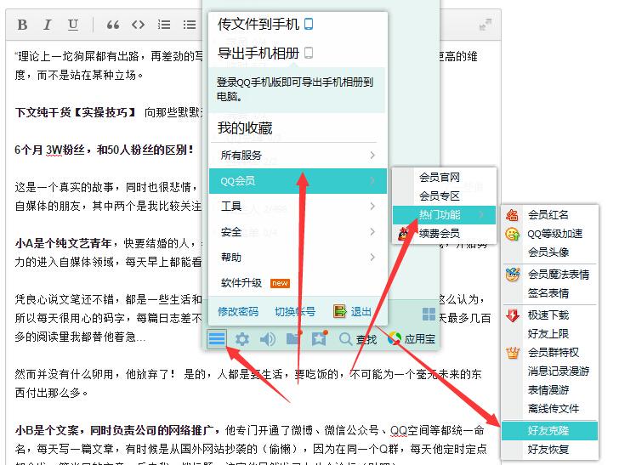The height and width of the screenshot is (465, 619).
Task: Click the 极速下载 red arrow icon
Action: coord(513,315)
